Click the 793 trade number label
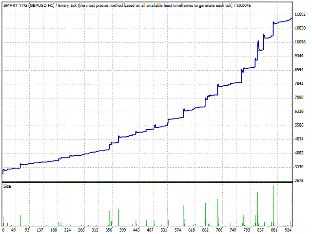 coord(247,230)
